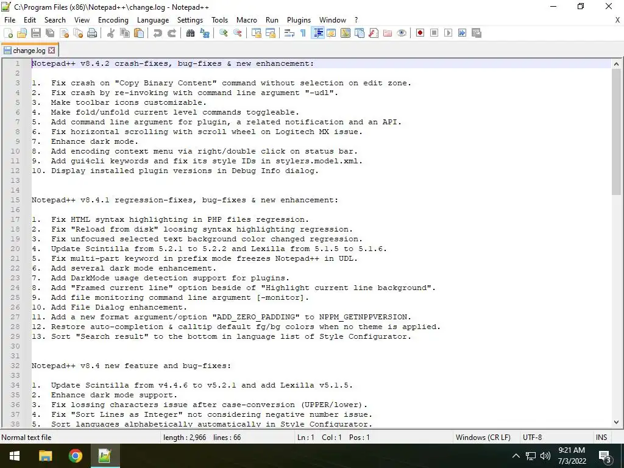This screenshot has height=468, width=624.
Task: Click the Paste clipboard icon
Action: click(x=139, y=33)
